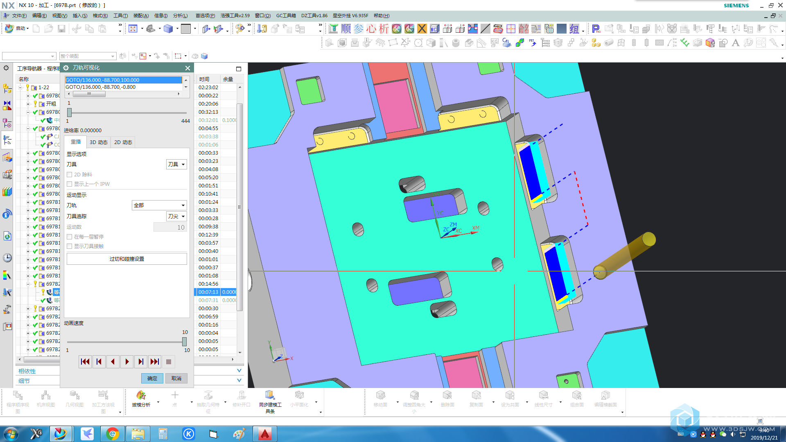The image size is (786, 442).
Task: Open the Windows Start menu
Action: (x=11, y=434)
